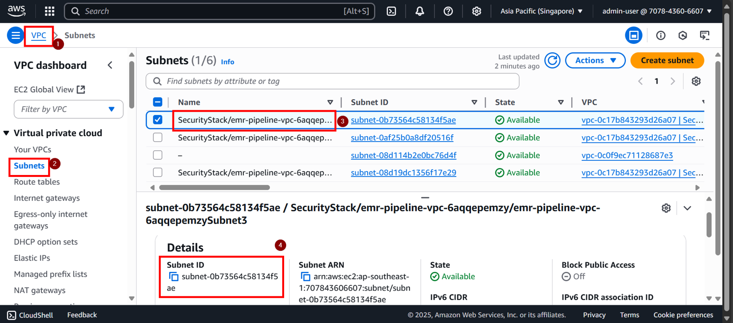Click the Find subnets search field
This screenshot has width=733, height=323.
332,81
